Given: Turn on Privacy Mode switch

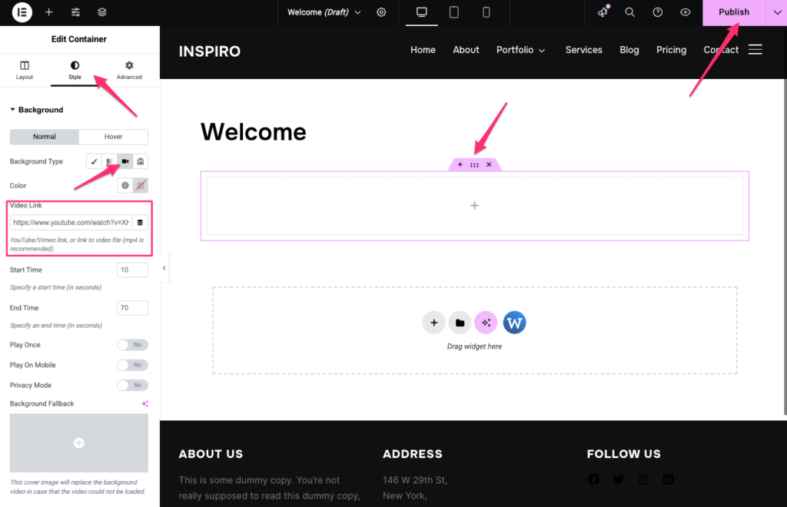Looking at the screenshot, I should [132, 385].
